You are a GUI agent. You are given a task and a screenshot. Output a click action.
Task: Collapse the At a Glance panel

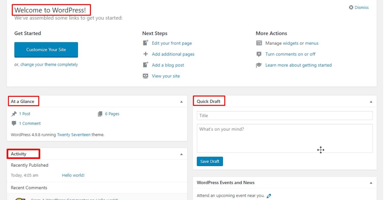(181, 101)
